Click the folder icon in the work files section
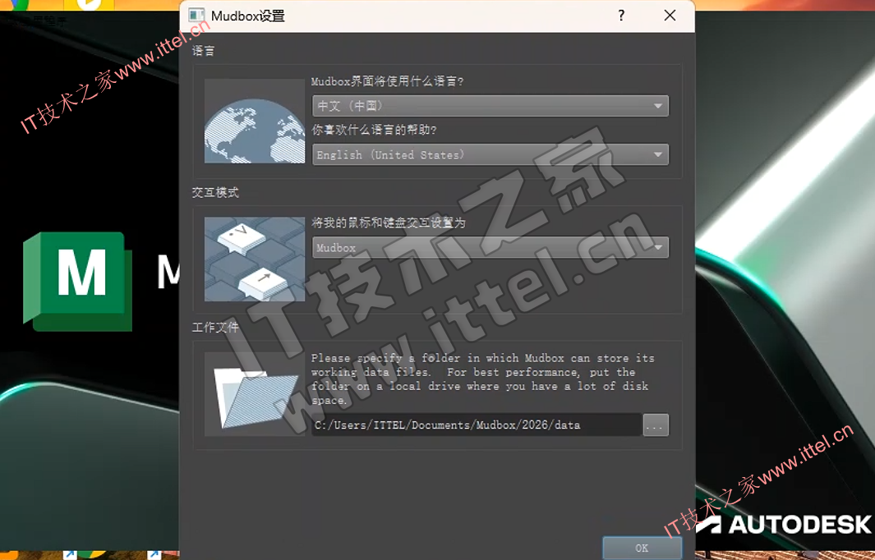Image resolution: width=875 pixels, height=560 pixels. (x=255, y=394)
